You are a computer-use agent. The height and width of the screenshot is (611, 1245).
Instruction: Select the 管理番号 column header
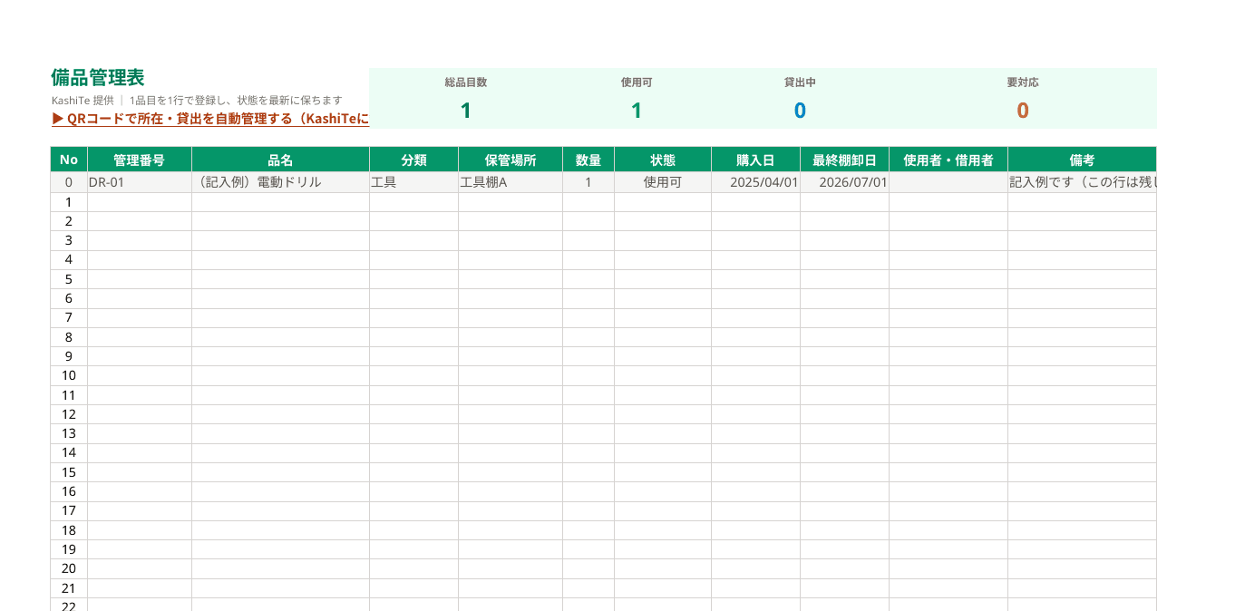140,160
